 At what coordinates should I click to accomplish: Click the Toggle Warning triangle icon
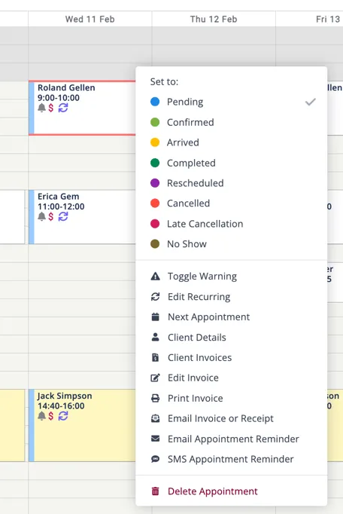point(155,277)
